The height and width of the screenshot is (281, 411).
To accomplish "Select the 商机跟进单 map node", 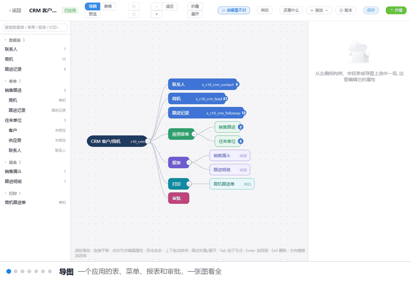I will click(232, 184).
